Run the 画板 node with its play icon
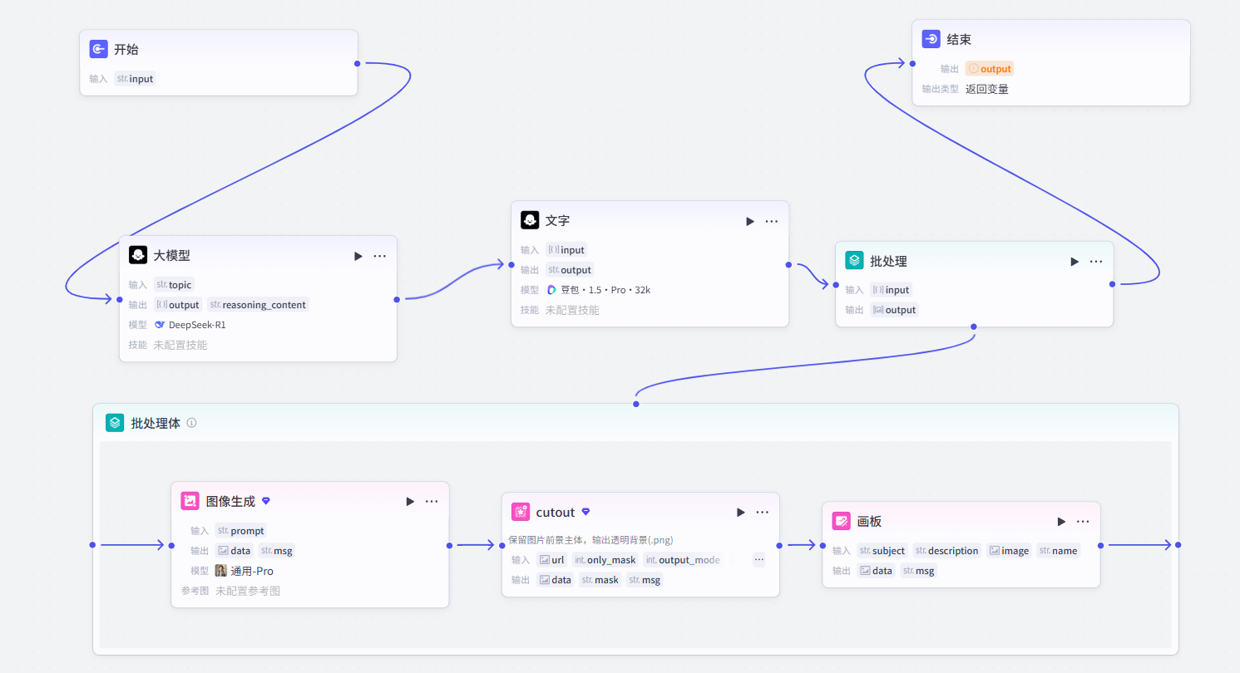The height and width of the screenshot is (673, 1240). click(x=1061, y=521)
